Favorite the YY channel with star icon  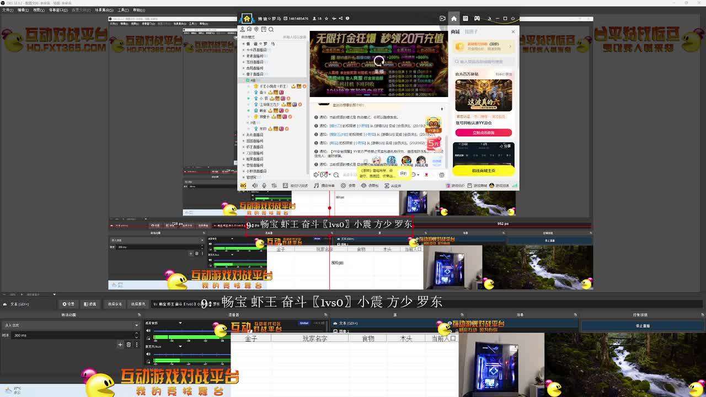click(327, 19)
